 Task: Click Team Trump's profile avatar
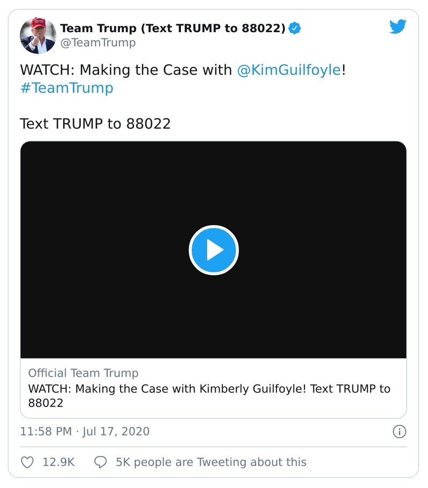(x=38, y=33)
